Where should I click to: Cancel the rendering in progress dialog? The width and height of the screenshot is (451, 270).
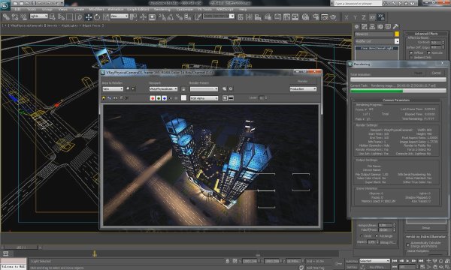[436, 73]
